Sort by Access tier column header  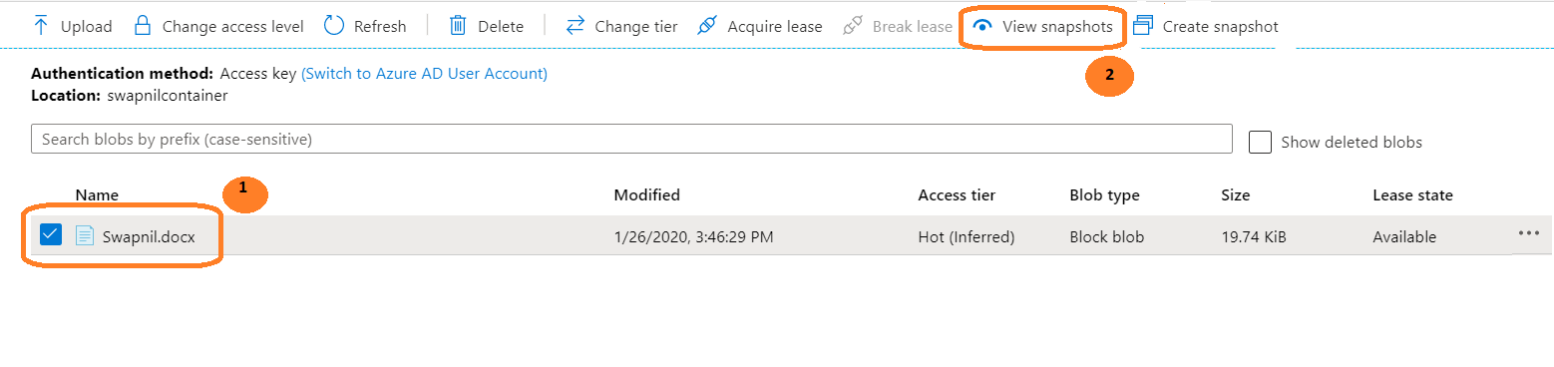(957, 195)
